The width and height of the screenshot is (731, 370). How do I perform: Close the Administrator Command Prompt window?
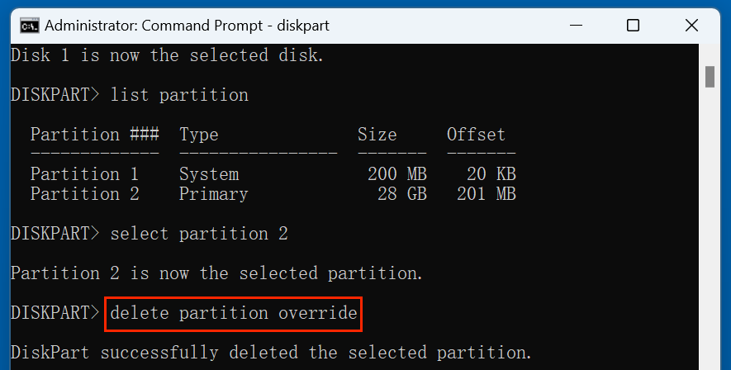pyautogui.click(x=690, y=26)
